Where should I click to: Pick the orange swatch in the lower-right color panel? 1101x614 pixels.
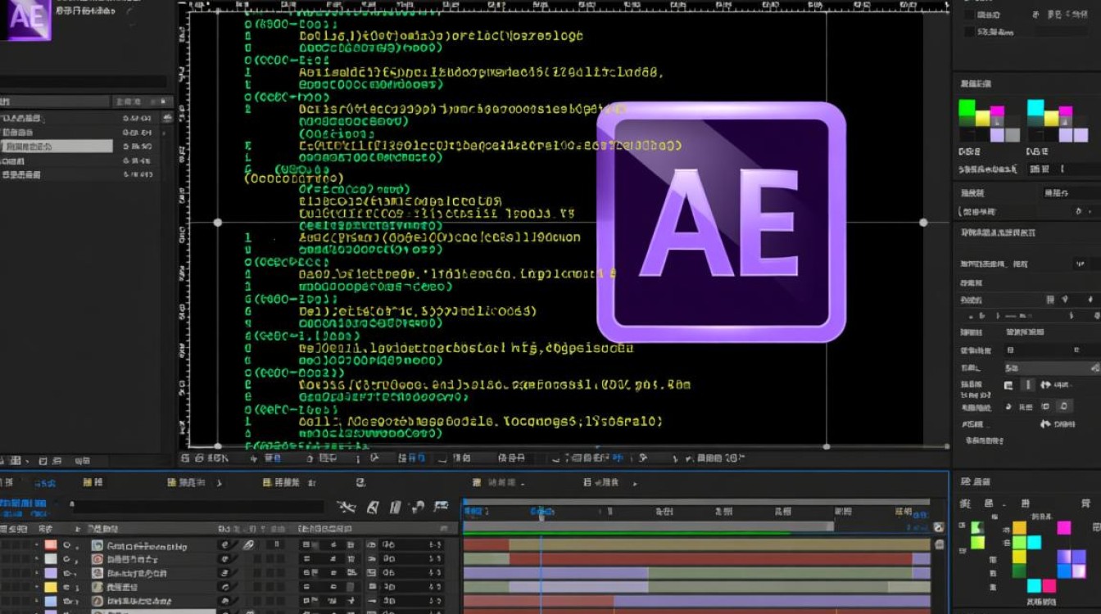(1019, 528)
